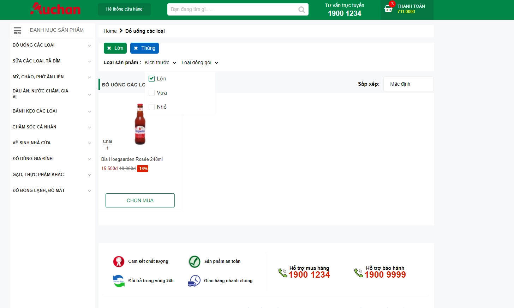Click the fast delivery truck icon

(x=195, y=281)
